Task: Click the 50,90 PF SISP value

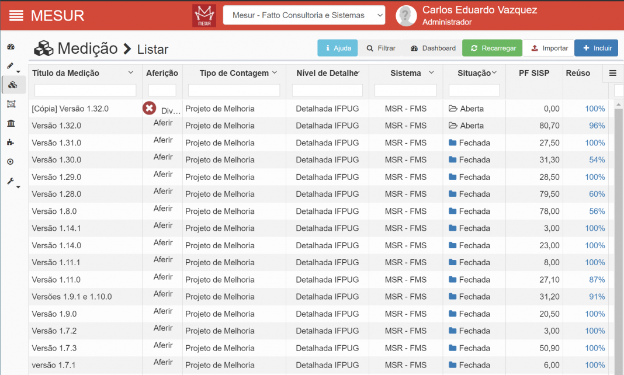Action: [x=550, y=348]
